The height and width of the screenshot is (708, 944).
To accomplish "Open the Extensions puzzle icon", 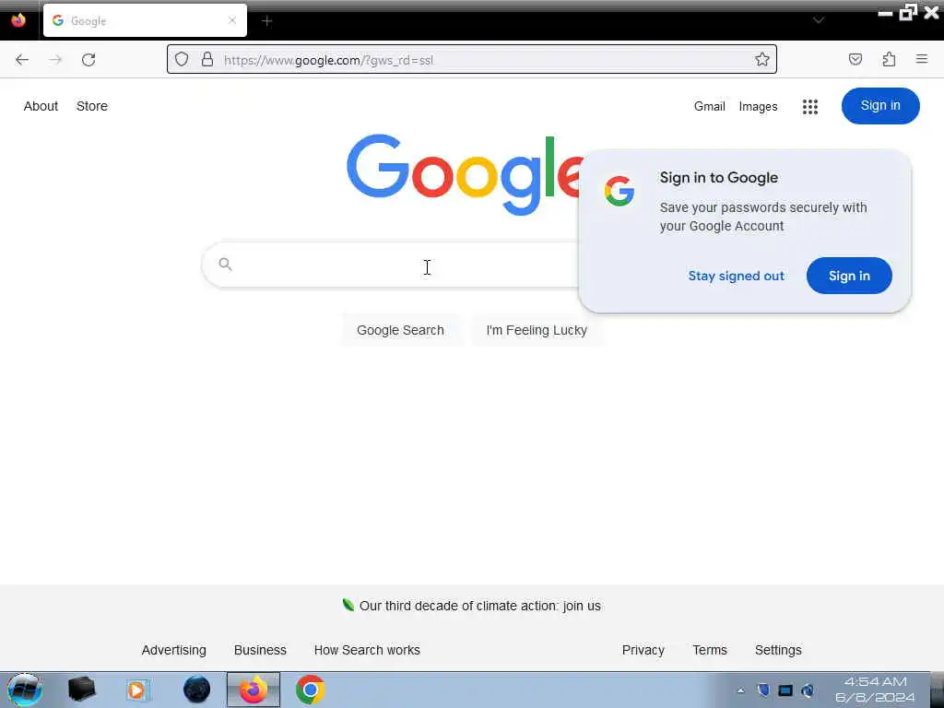I will tap(889, 59).
